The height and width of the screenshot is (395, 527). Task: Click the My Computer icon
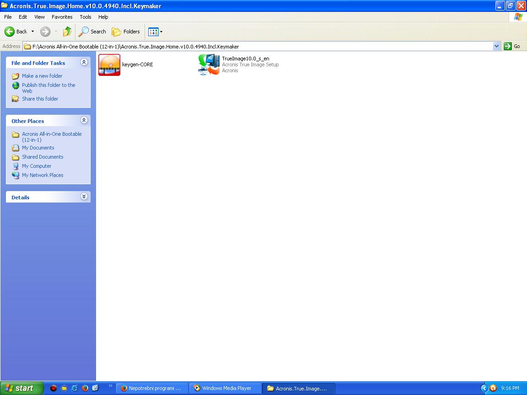click(x=16, y=166)
